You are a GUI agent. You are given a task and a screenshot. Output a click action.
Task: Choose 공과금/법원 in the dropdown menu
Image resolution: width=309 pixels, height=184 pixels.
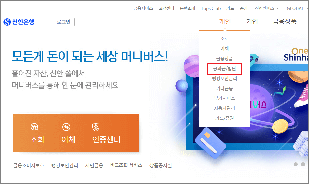pos(224,69)
